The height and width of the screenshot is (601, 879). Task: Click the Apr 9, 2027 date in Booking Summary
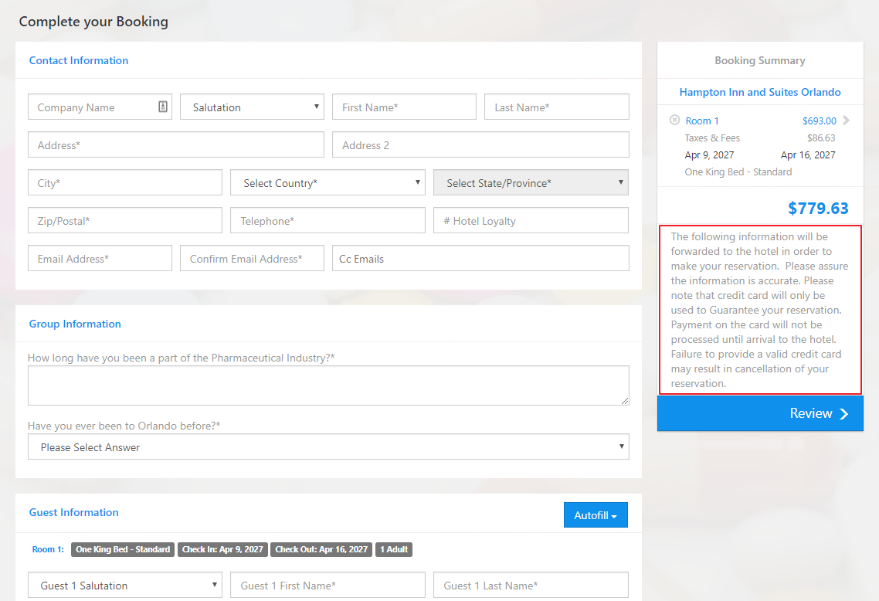pyautogui.click(x=709, y=155)
